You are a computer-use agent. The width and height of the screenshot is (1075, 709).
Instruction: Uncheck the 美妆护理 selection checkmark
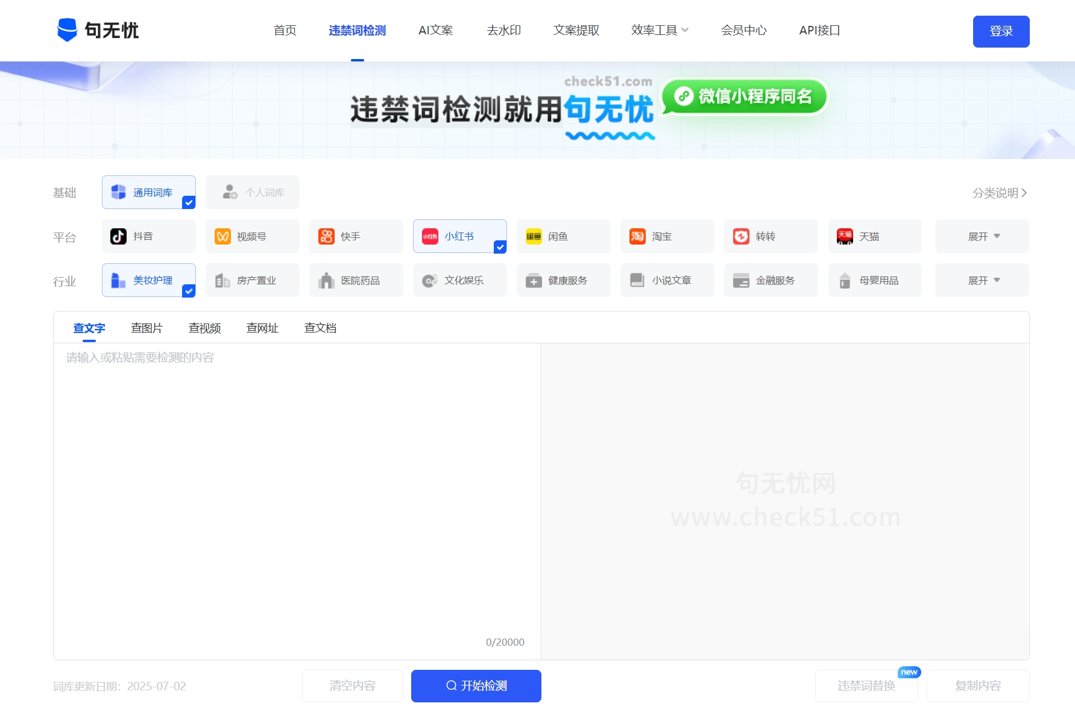pos(189,290)
